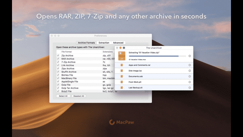Uncheck the Zip Archive format checkbox
The width and height of the screenshot is (243, 137).
coord(58,56)
